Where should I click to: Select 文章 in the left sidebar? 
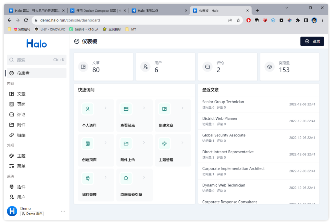(x=21, y=94)
